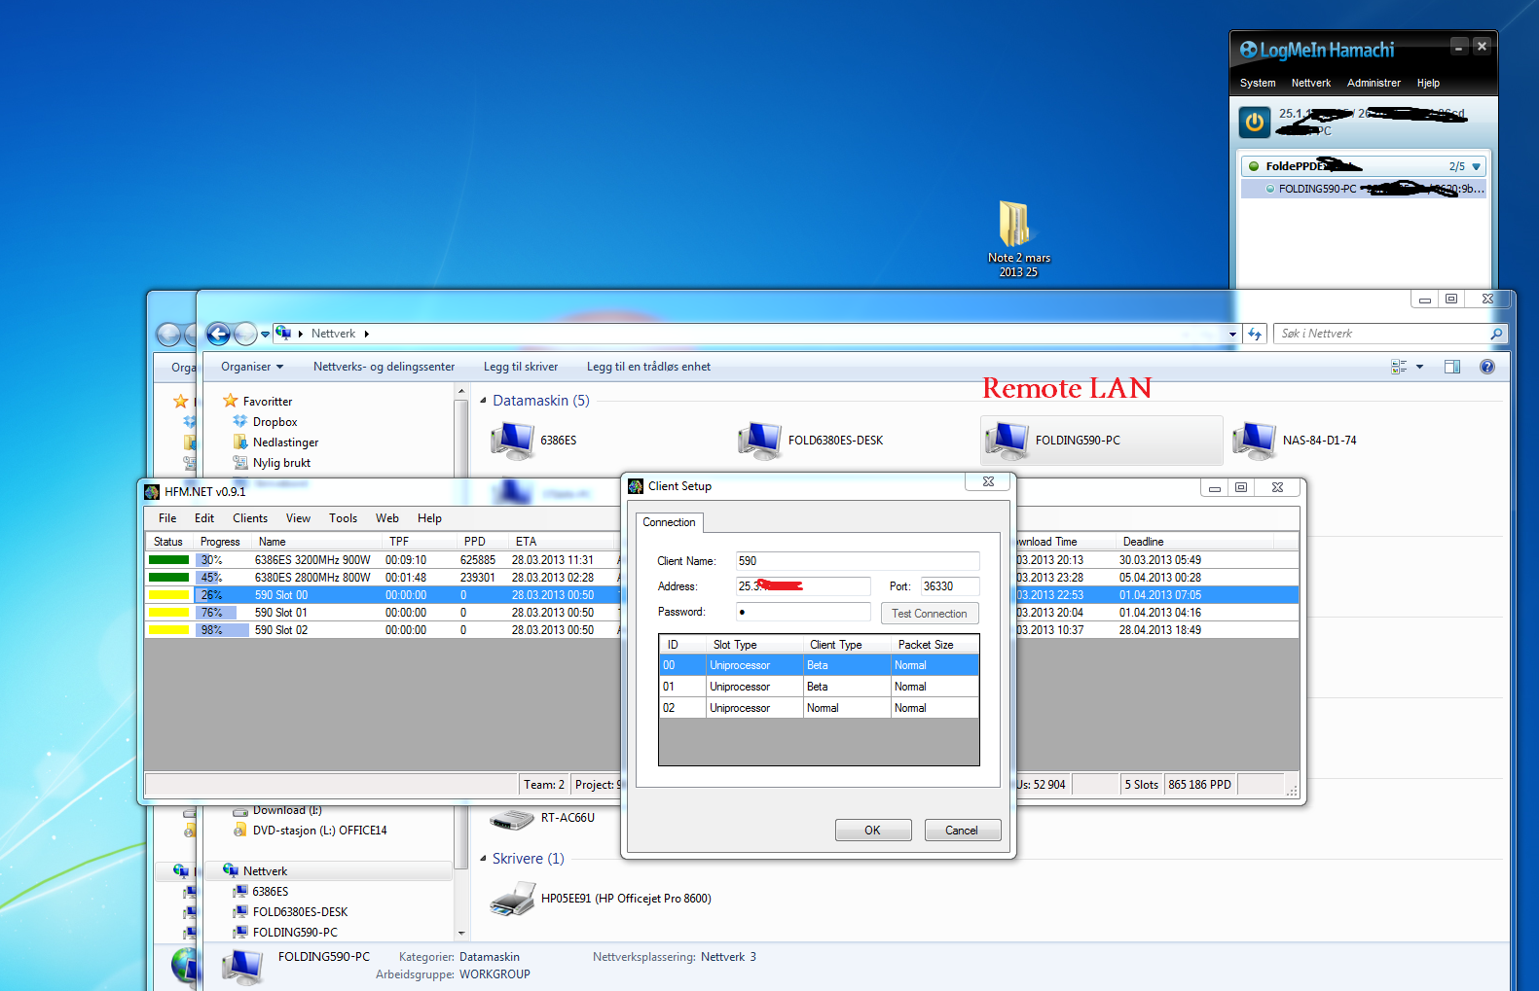1539x991 pixels.
Task: Toggle the Hamachi power button
Action: coord(1254,123)
